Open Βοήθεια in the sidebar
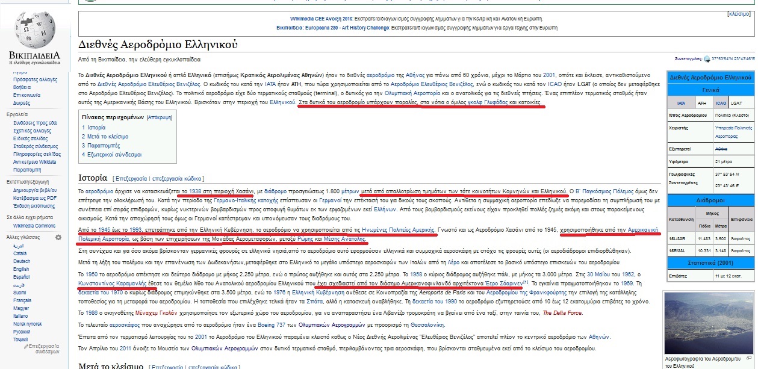758x369 pixels. pyautogui.click(x=22, y=87)
